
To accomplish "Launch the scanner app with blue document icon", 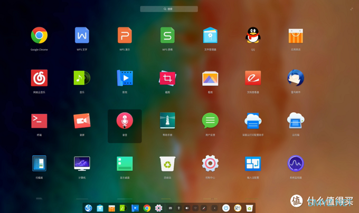I will click(39, 163).
